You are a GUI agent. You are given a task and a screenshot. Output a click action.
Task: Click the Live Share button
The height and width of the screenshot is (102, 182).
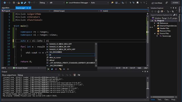[x=157, y=3]
